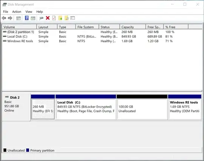Click the Unallocated legend label text
The width and height of the screenshot is (204, 161).
[16, 150]
